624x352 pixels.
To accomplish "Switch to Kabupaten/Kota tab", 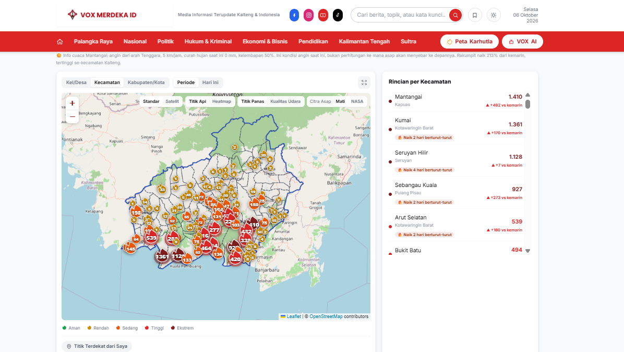I will click(x=146, y=83).
